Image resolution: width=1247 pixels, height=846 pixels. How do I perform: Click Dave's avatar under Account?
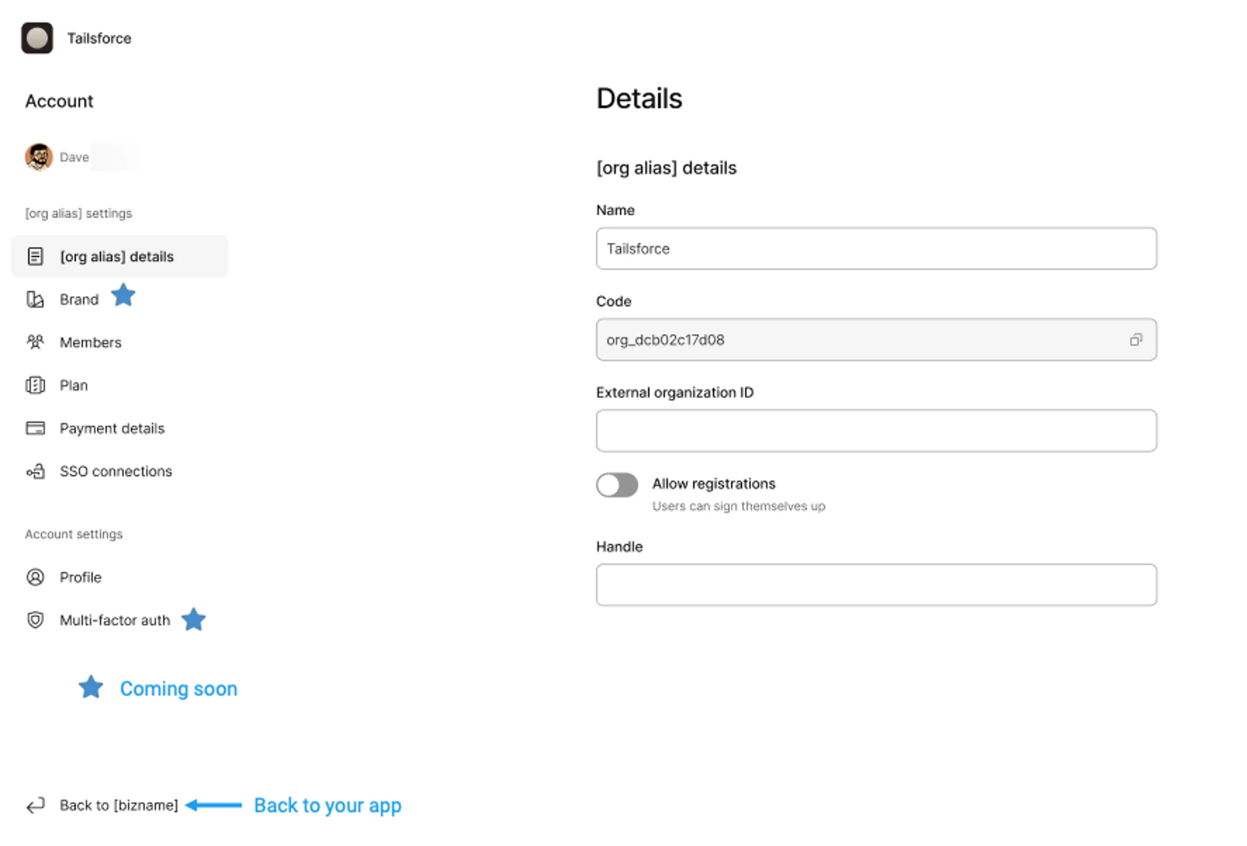[38, 157]
